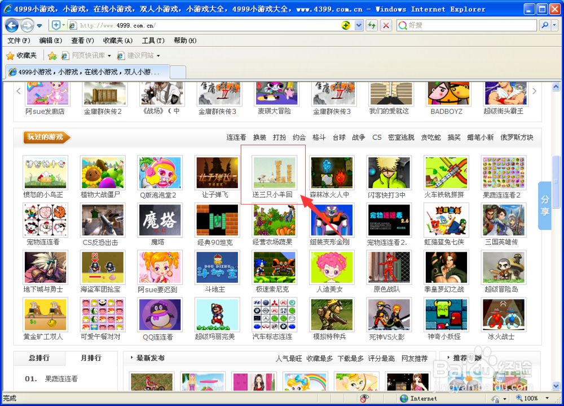The width and height of the screenshot is (564, 406).
Task: Click into the 好搜 search field
Action: [x=471, y=25]
